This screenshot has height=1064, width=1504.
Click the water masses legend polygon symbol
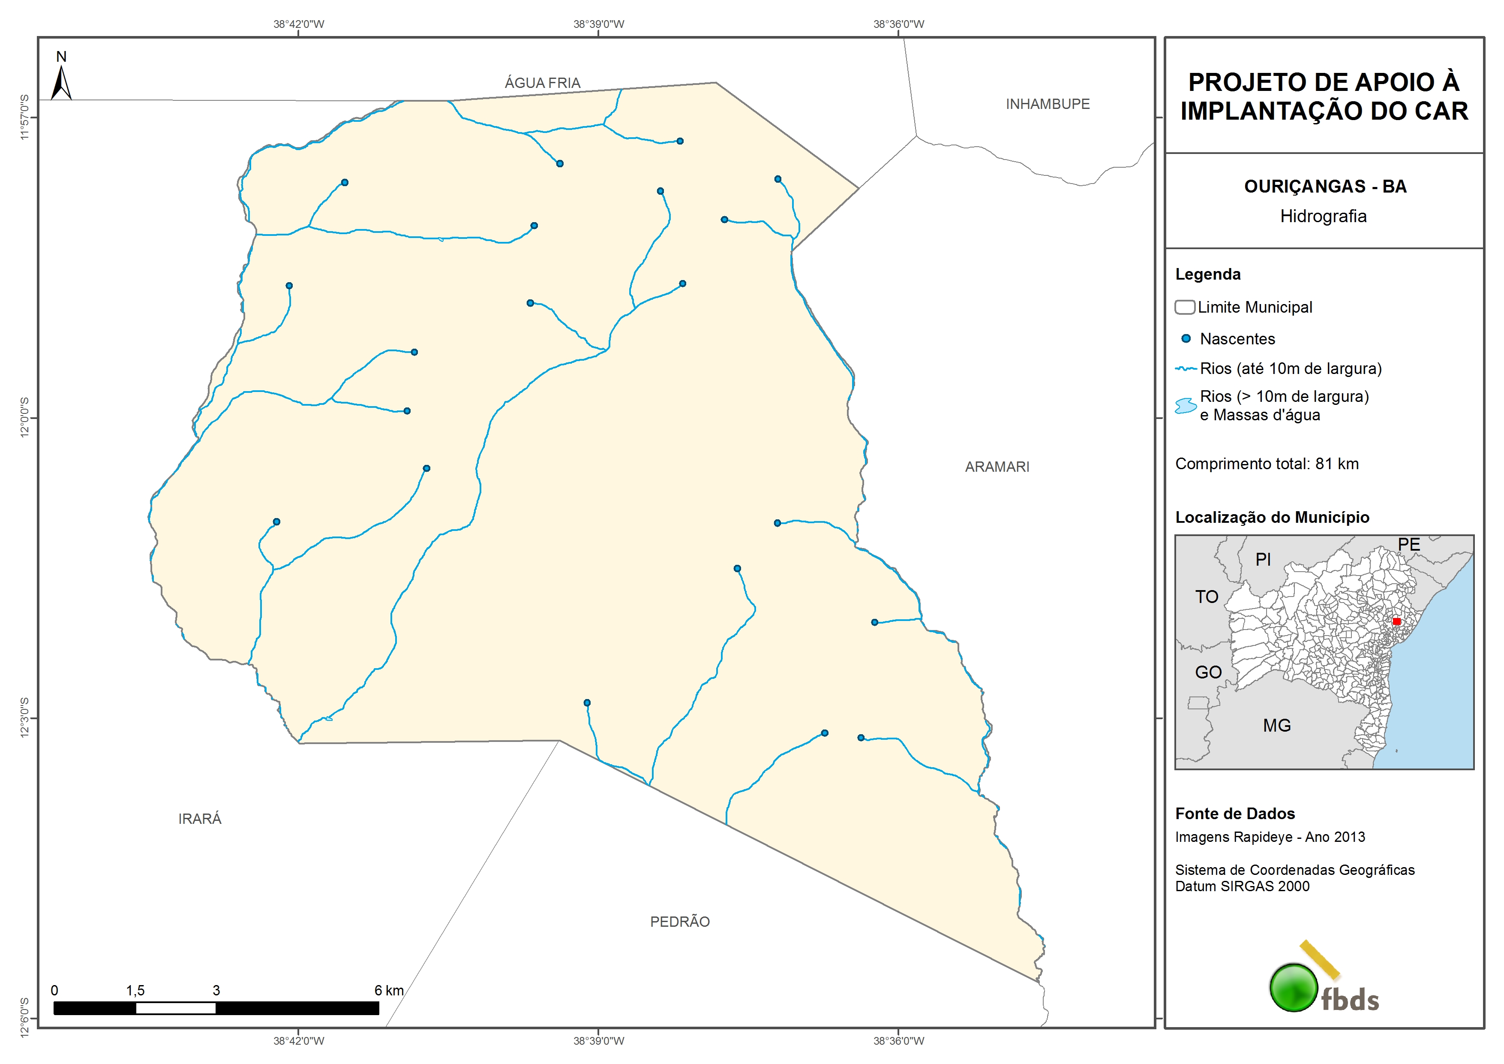click(x=1186, y=406)
